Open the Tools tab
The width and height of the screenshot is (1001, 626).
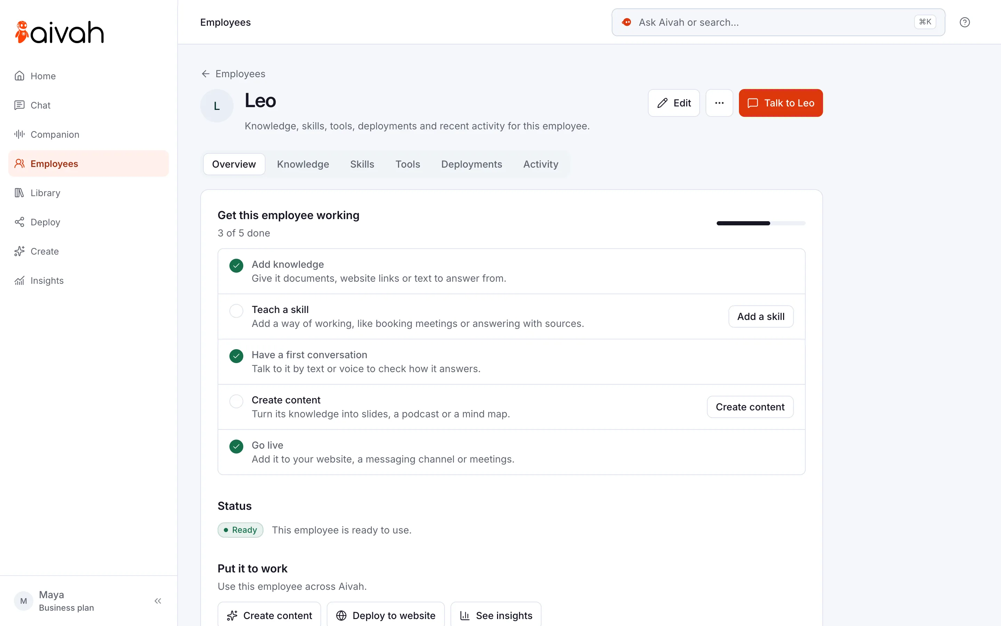click(x=407, y=164)
